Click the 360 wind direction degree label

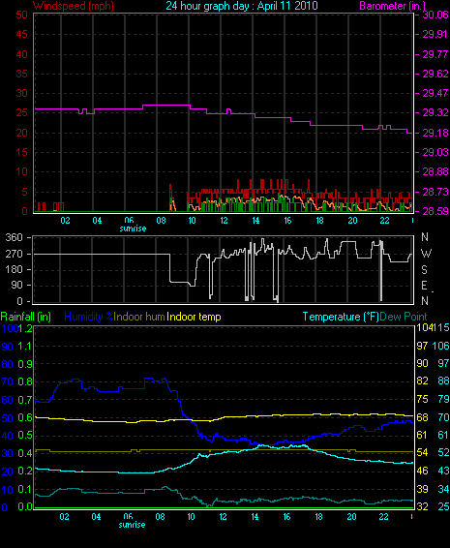[x=14, y=237]
